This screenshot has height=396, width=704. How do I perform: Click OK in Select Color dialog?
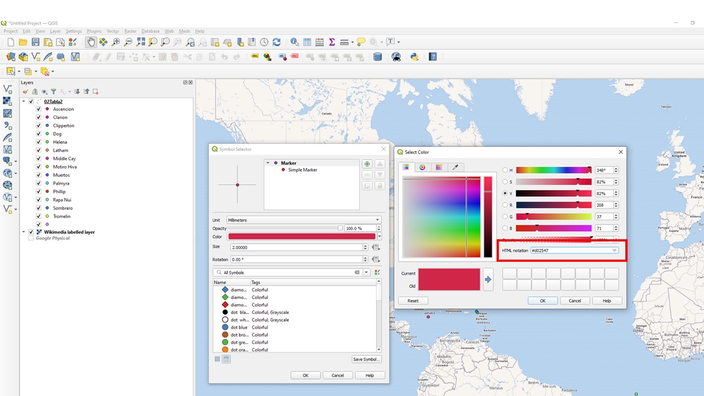pyautogui.click(x=542, y=301)
